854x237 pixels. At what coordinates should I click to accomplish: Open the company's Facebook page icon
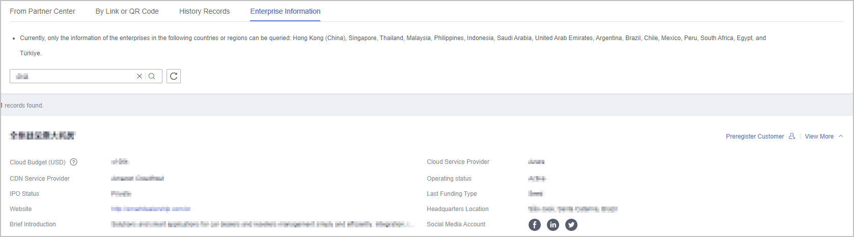[x=534, y=225]
